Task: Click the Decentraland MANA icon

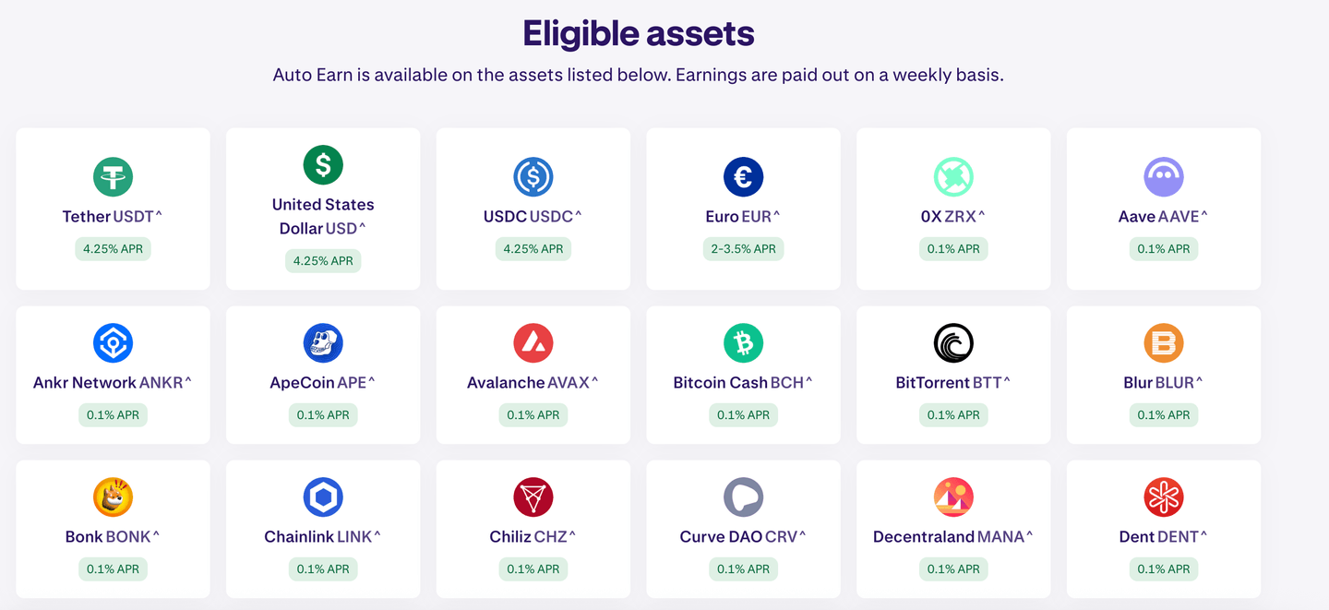Action: tap(953, 497)
